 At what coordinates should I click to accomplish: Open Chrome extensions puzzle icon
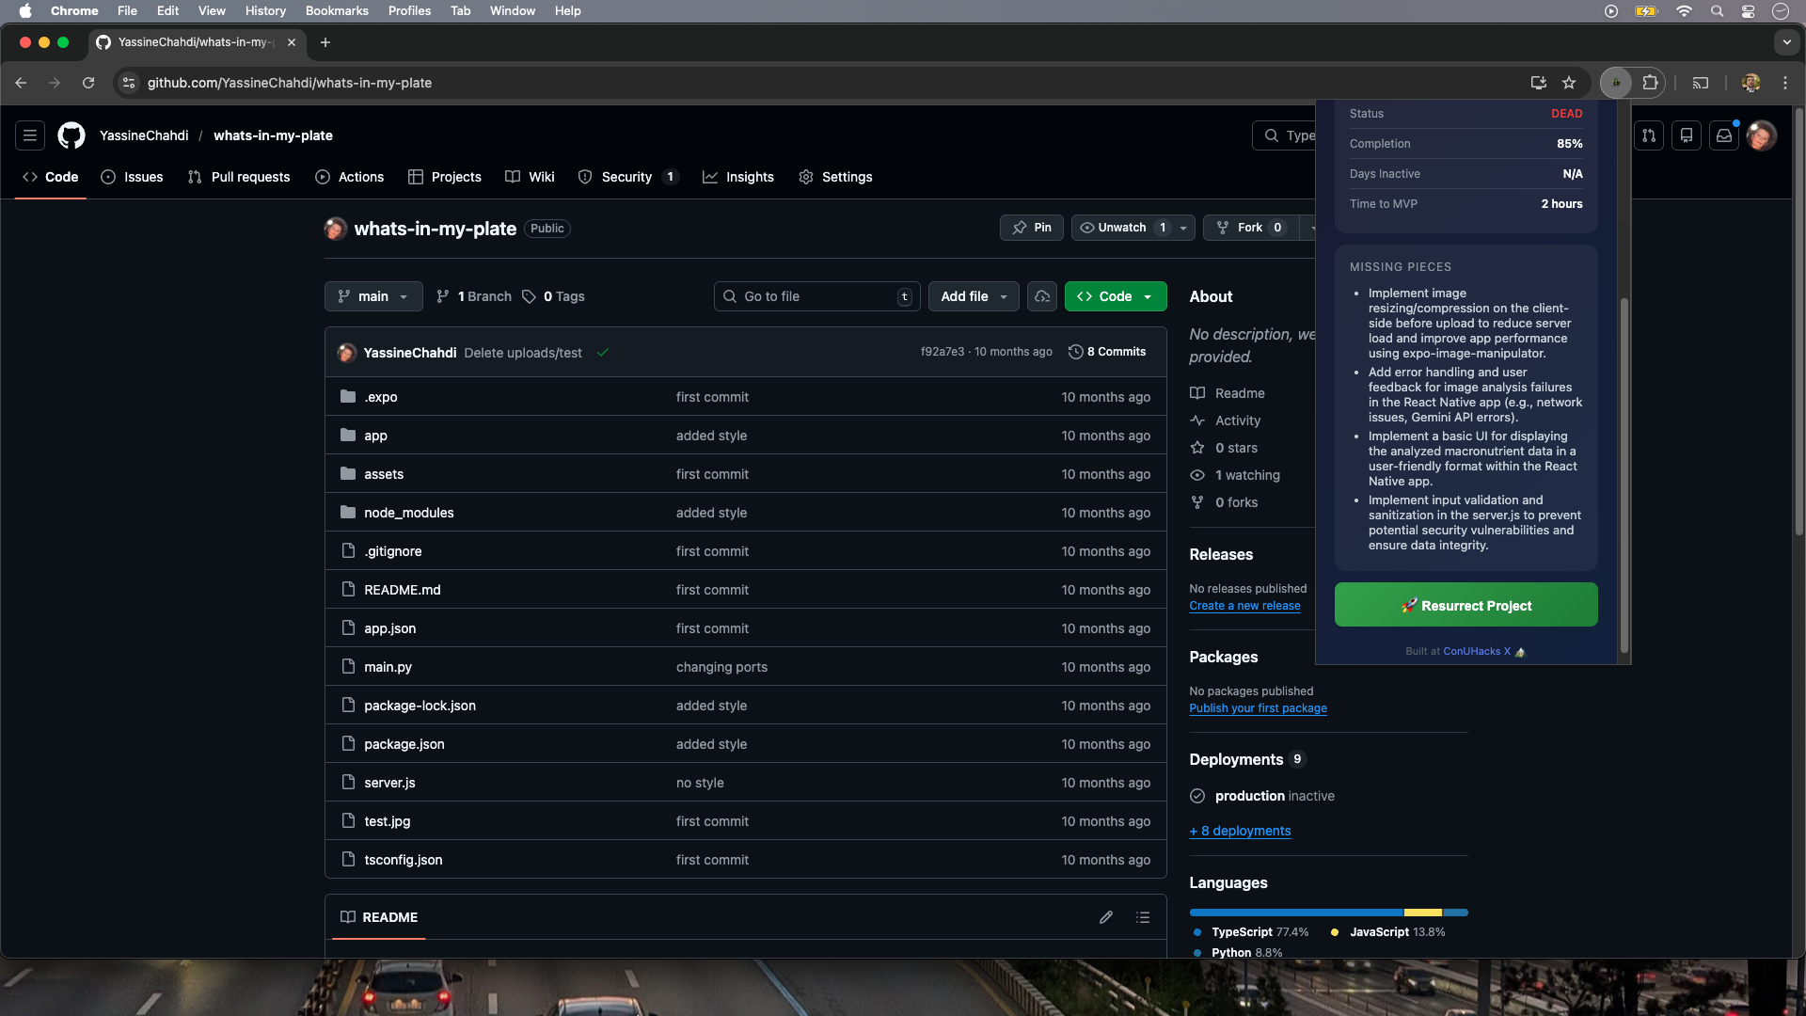(x=1650, y=83)
